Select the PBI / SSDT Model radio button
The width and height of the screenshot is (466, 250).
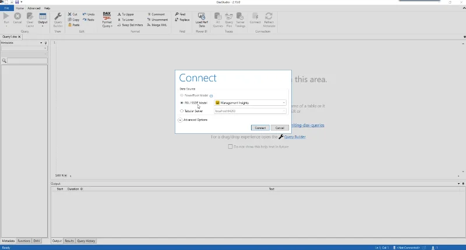[x=182, y=103]
